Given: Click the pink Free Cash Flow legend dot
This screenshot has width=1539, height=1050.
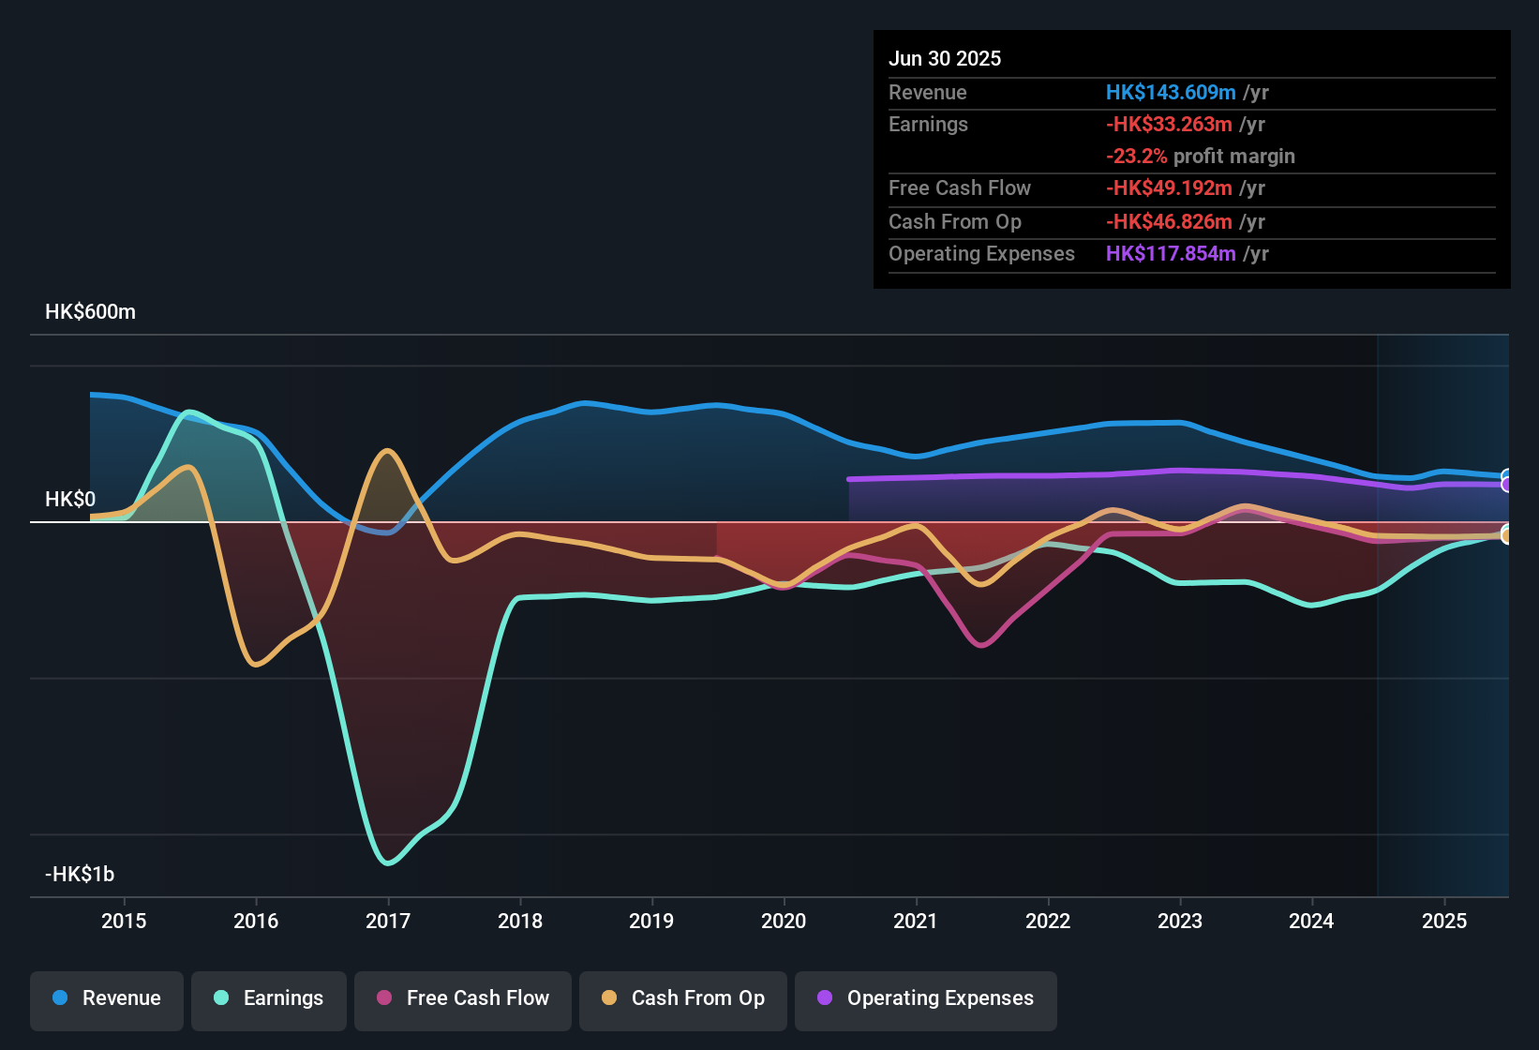Looking at the screenshot, I should click(x=382, y=998).
